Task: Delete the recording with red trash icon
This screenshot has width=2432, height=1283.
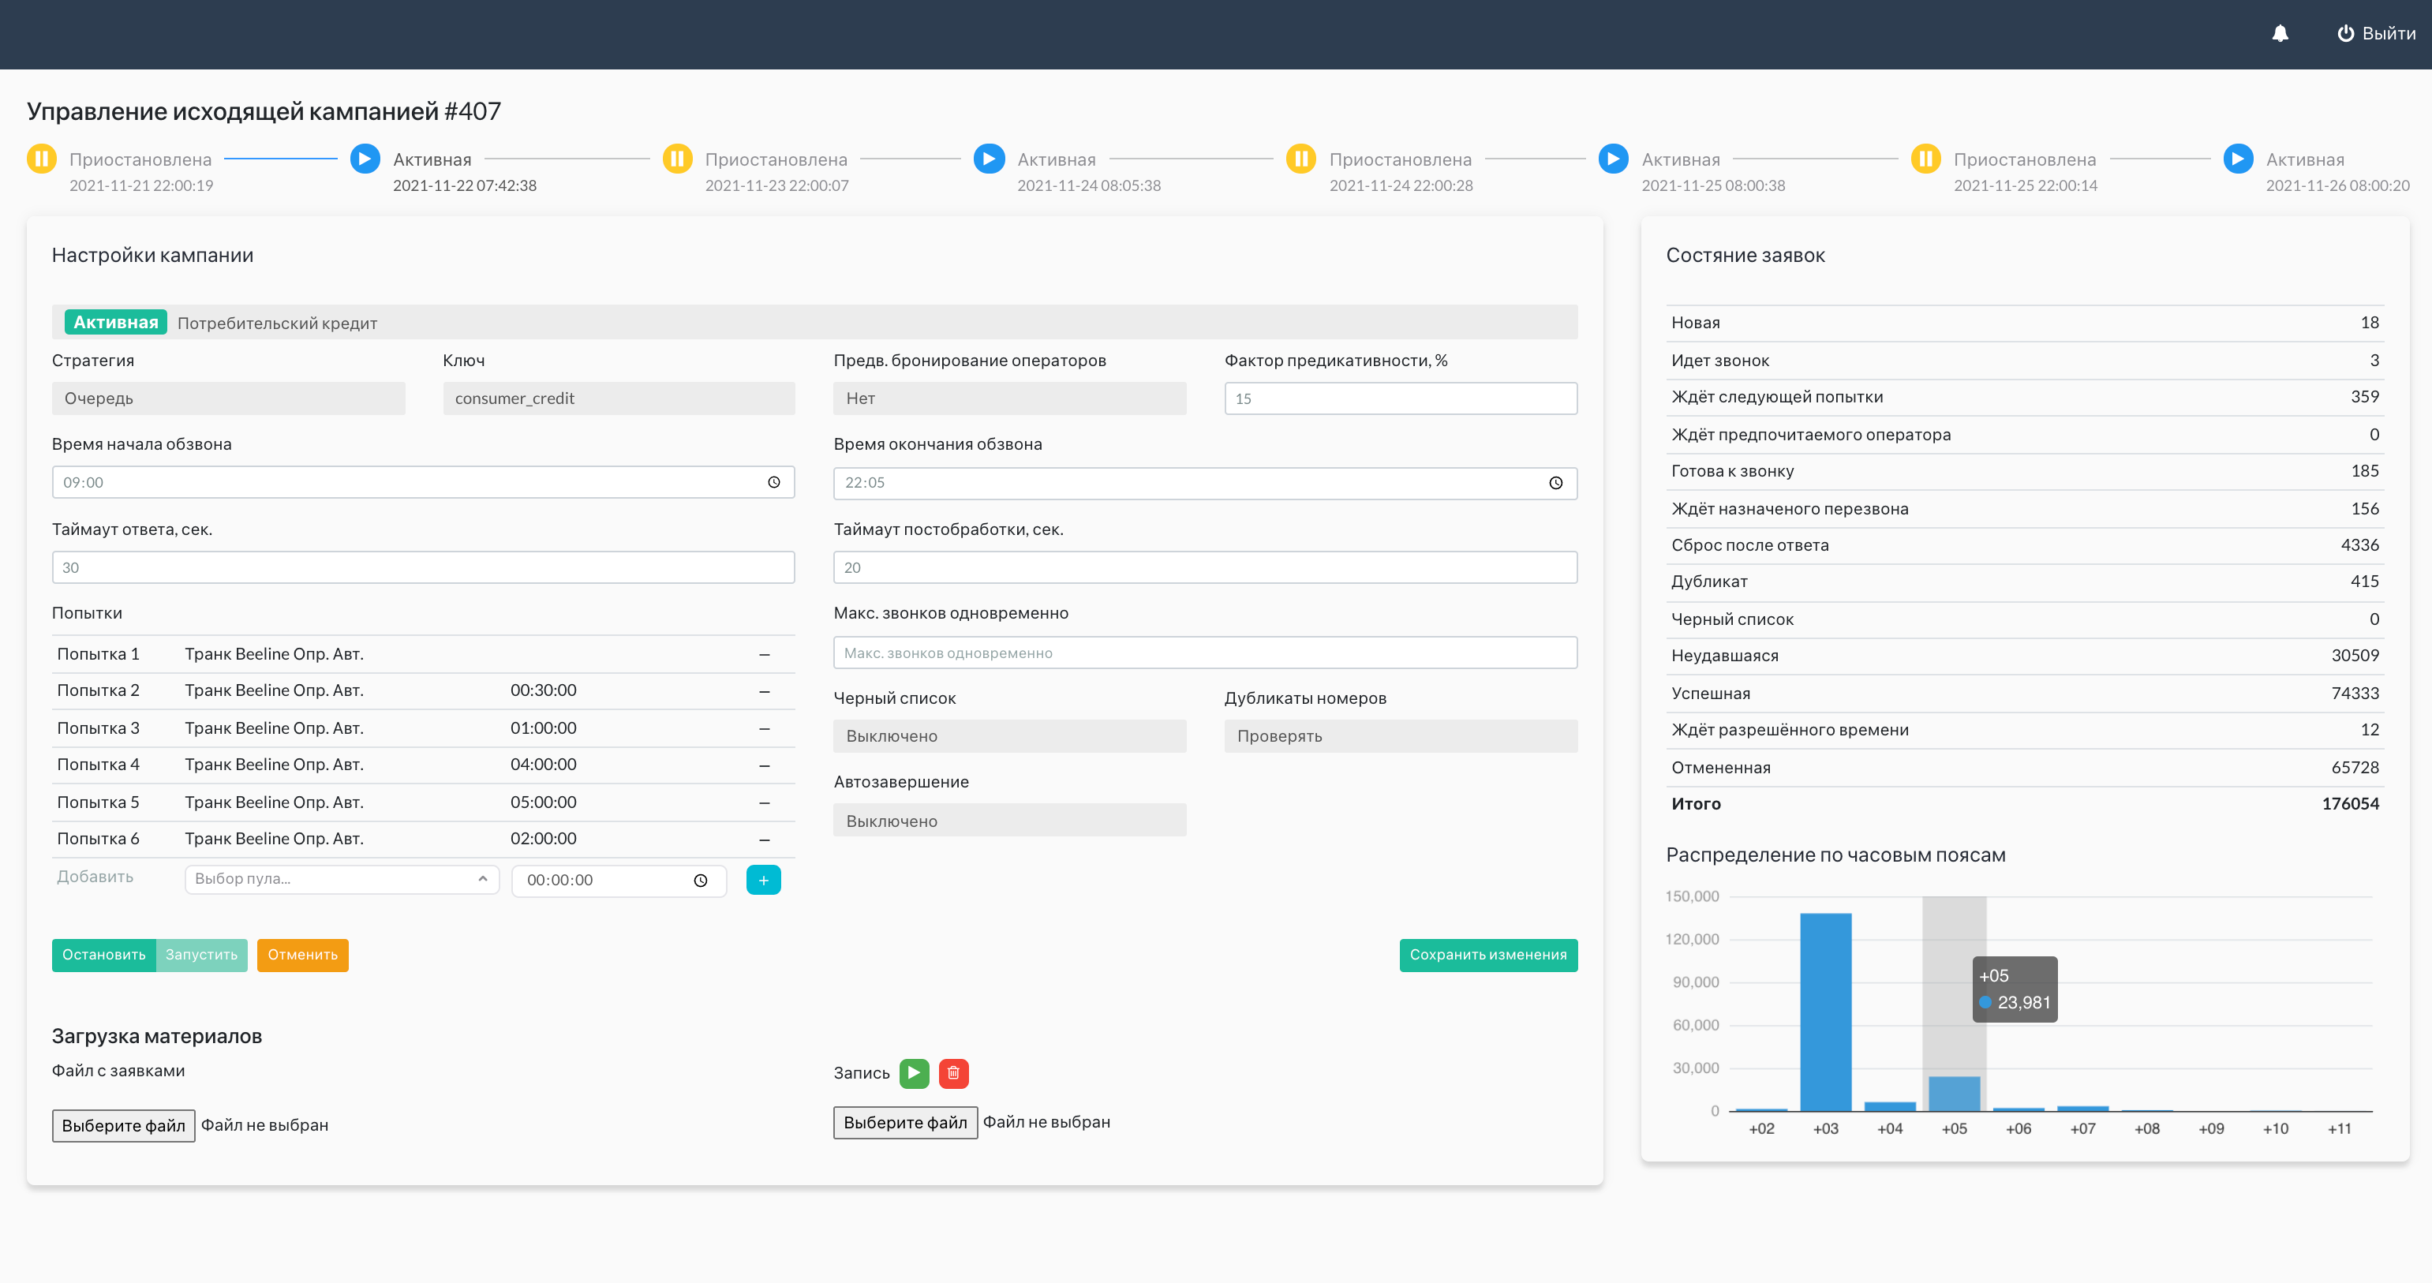Action: point(953,1073)
